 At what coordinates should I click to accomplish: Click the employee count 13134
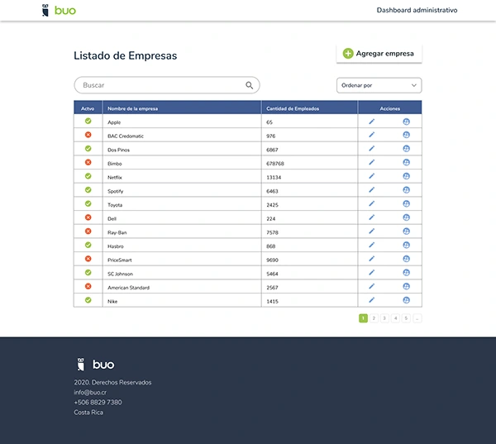tap(274, 178)
